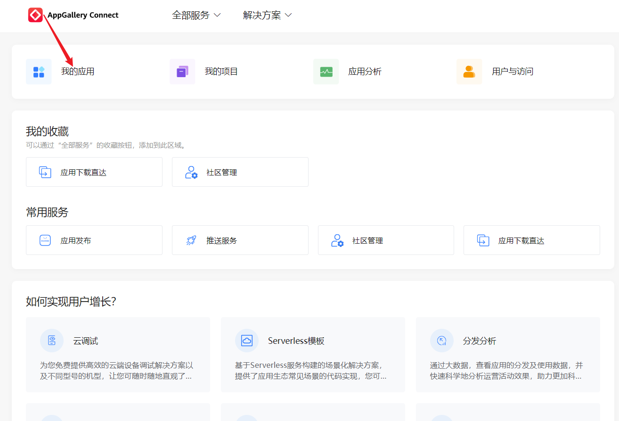Image resolution: width=619 pixels, height=421 pixels.
Task: Click the 云调试 round icon
Action: (x=52, y=341)
